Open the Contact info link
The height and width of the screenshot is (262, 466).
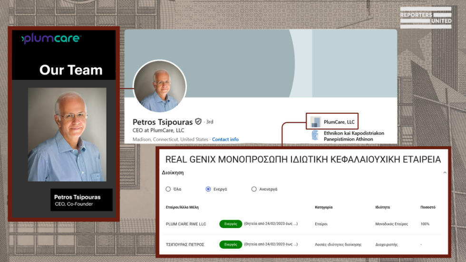(x=225, y=139)
